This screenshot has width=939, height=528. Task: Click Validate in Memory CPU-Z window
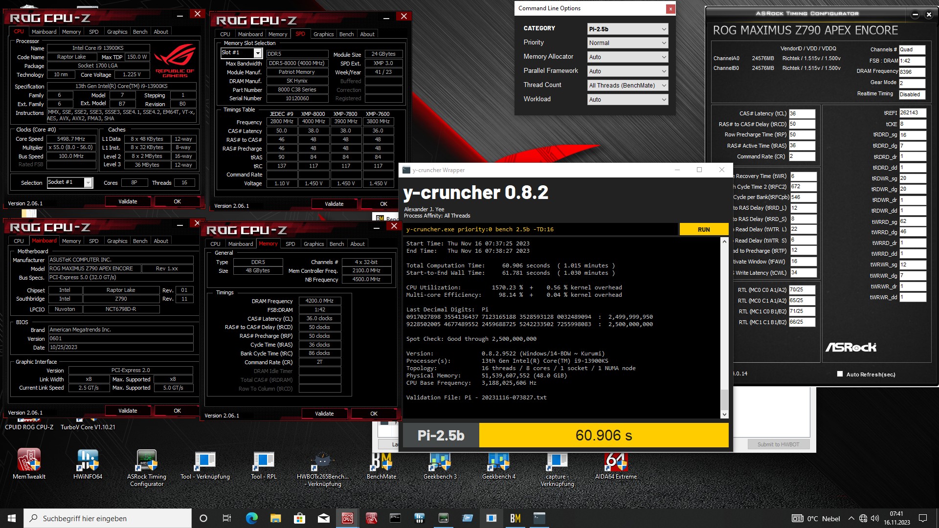(x=324, y=414)
